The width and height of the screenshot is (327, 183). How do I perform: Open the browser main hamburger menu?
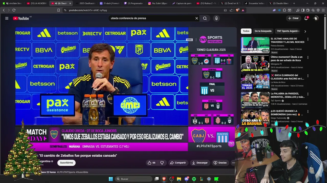pyautogui.click(x=323, y=10)
